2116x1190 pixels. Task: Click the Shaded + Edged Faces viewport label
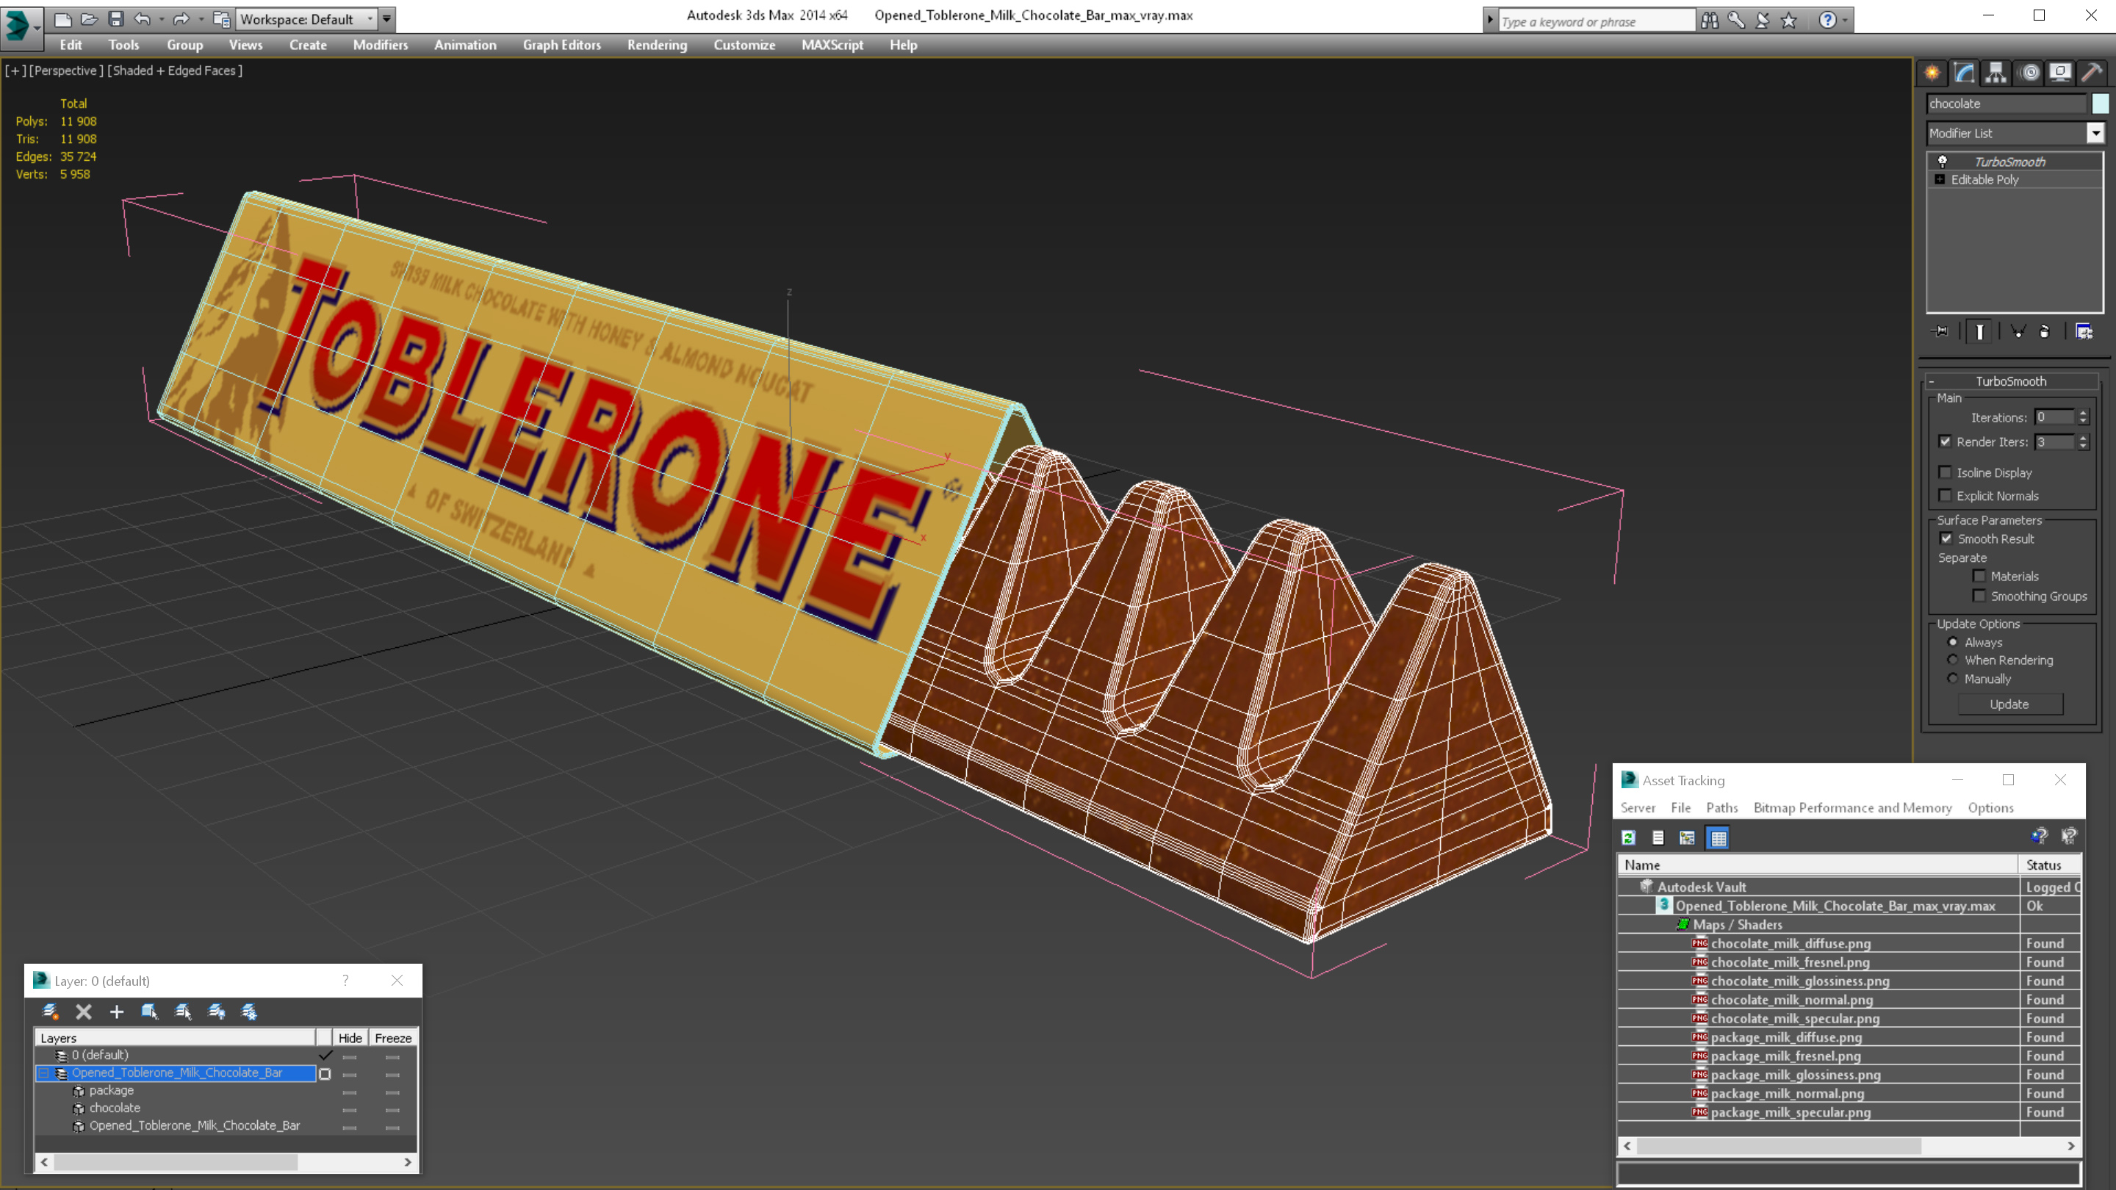point(174,71)
